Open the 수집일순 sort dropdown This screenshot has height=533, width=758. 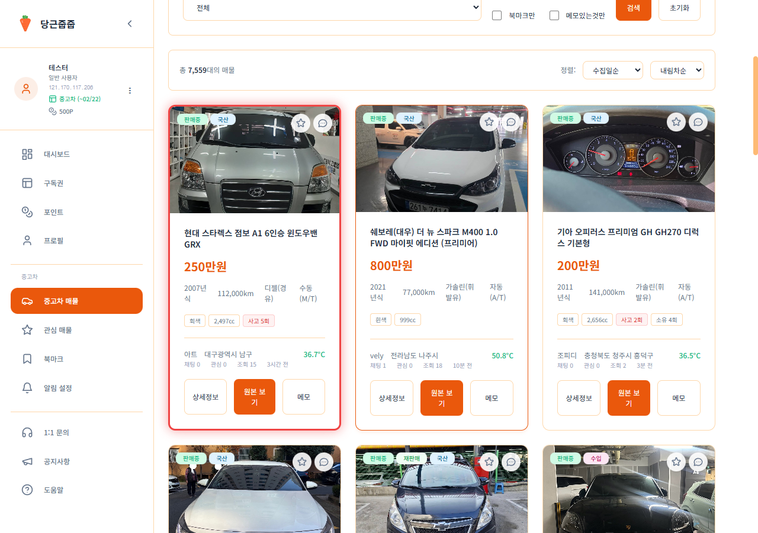pos(612,70)
